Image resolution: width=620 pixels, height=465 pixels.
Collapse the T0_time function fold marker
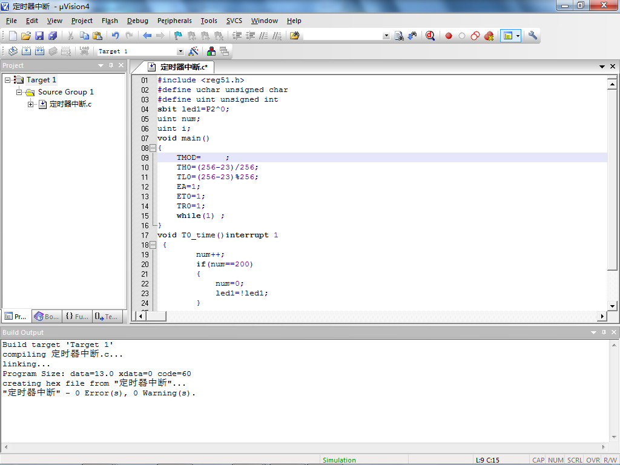(x=153, y=245)
